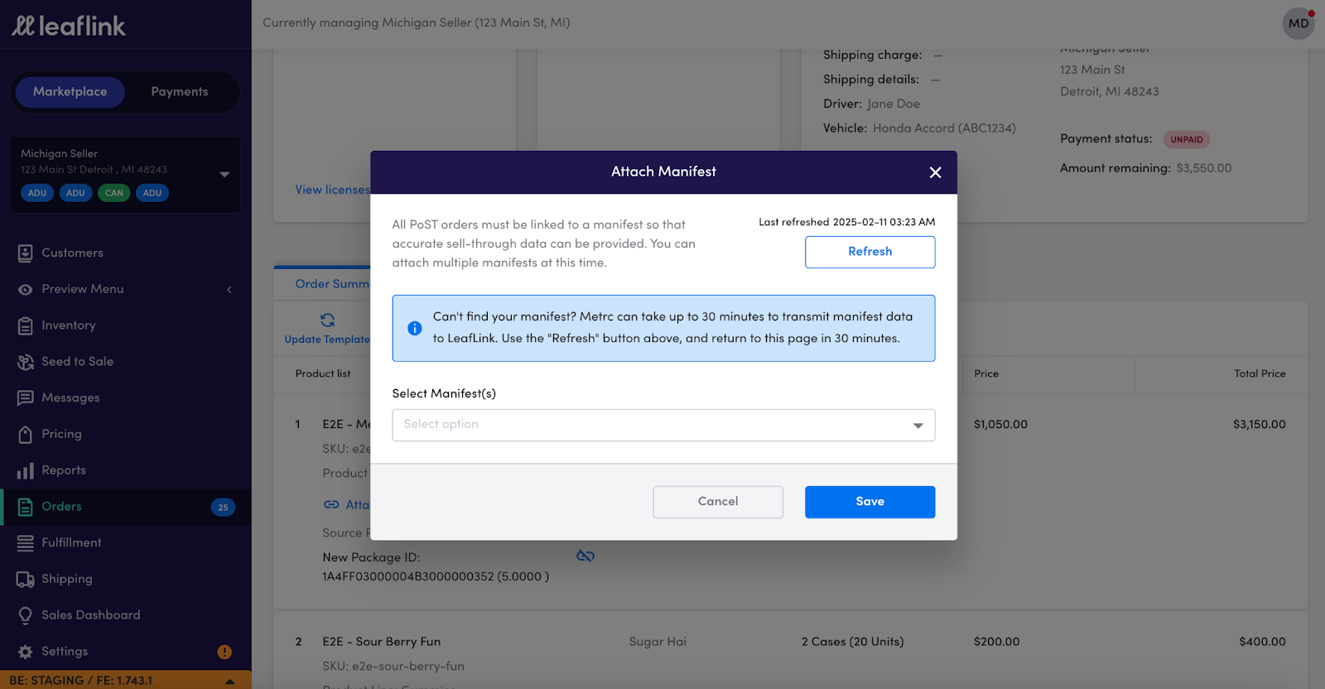Click the $1,050.00 price cell

point(1000,425)
